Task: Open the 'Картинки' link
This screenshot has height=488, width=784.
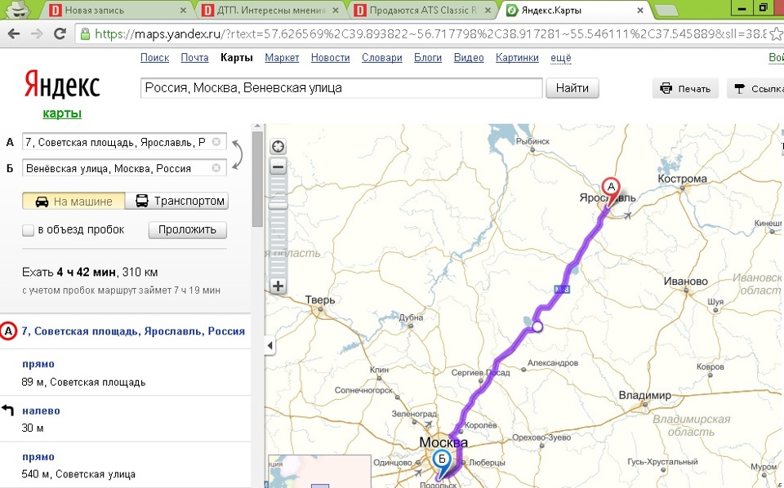Action: [x=517, y=57]
